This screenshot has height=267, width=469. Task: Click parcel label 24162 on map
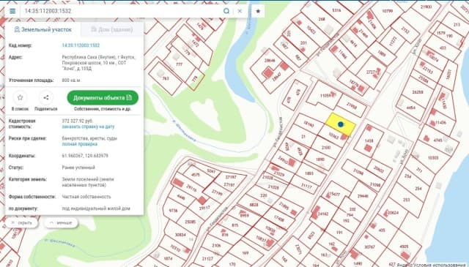[323, 214]
